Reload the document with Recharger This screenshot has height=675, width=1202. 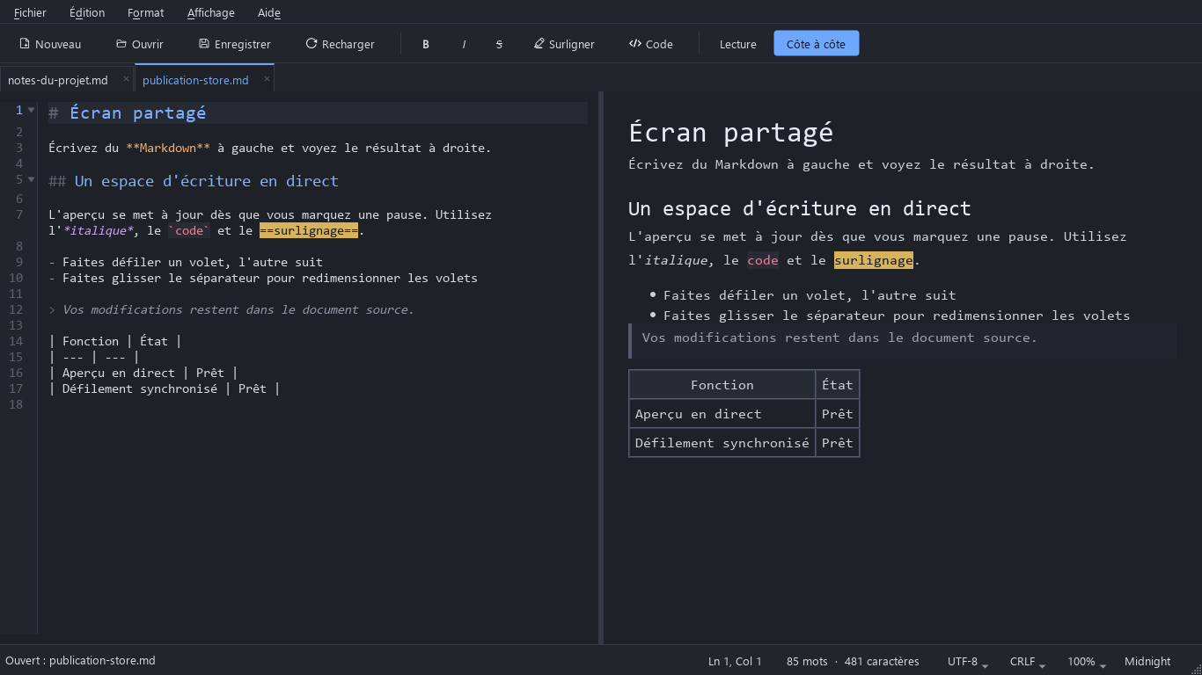(x=340, y=44)
